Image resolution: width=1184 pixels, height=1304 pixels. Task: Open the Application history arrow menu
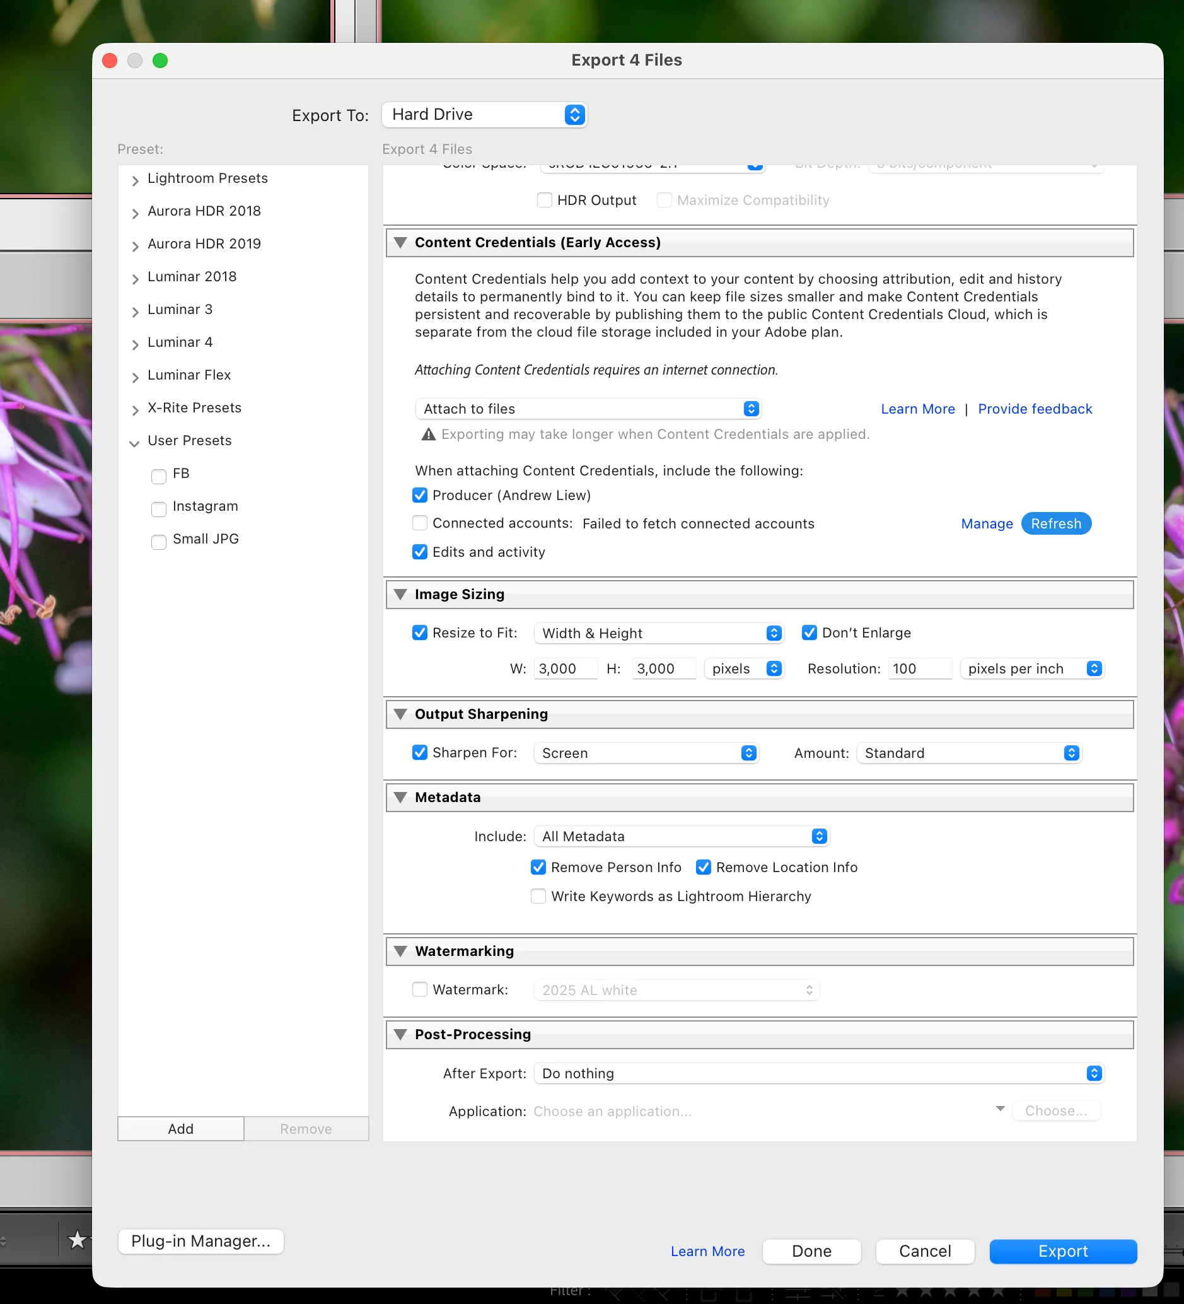coord(1001,1109)
